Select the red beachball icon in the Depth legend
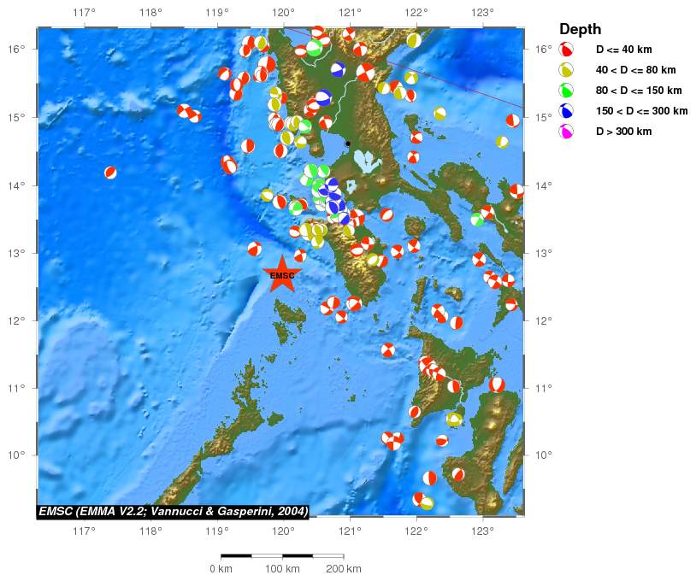 566,50
